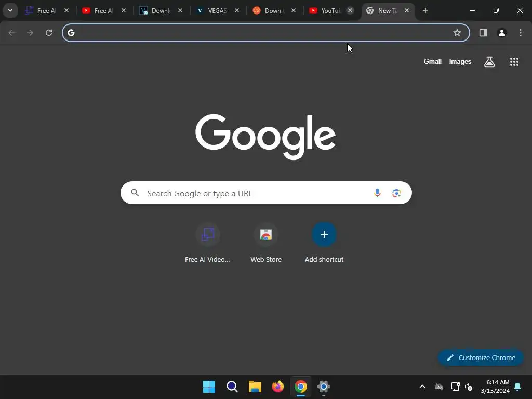Close the orange-icon Download tab

coord(294,10)
